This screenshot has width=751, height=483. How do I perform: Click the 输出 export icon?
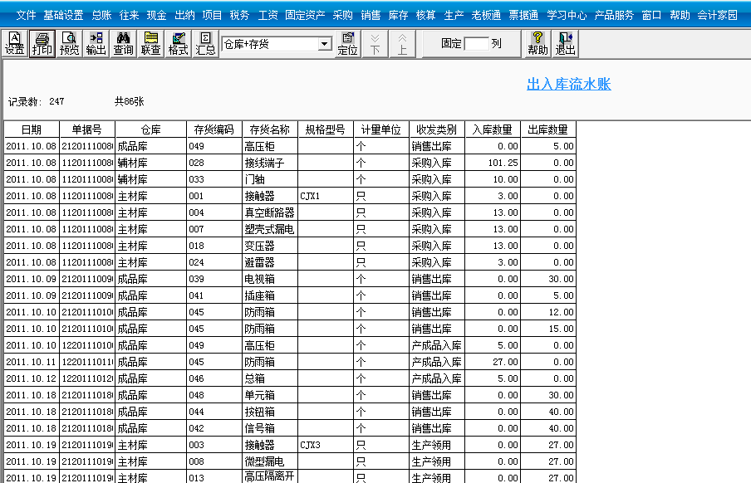(96, 42)
